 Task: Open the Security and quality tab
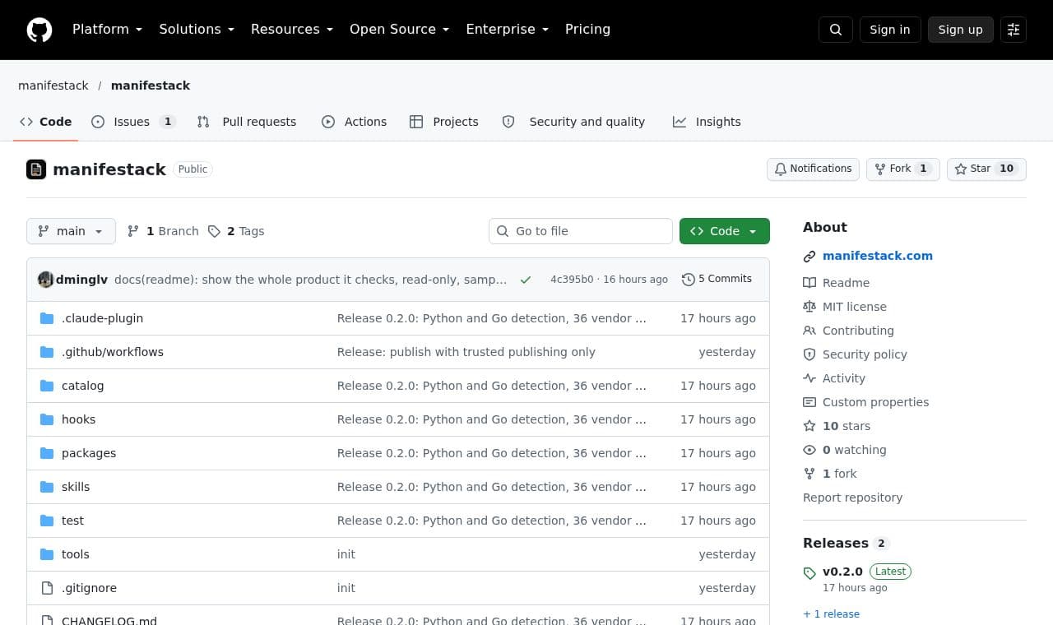tap(573, 122)
